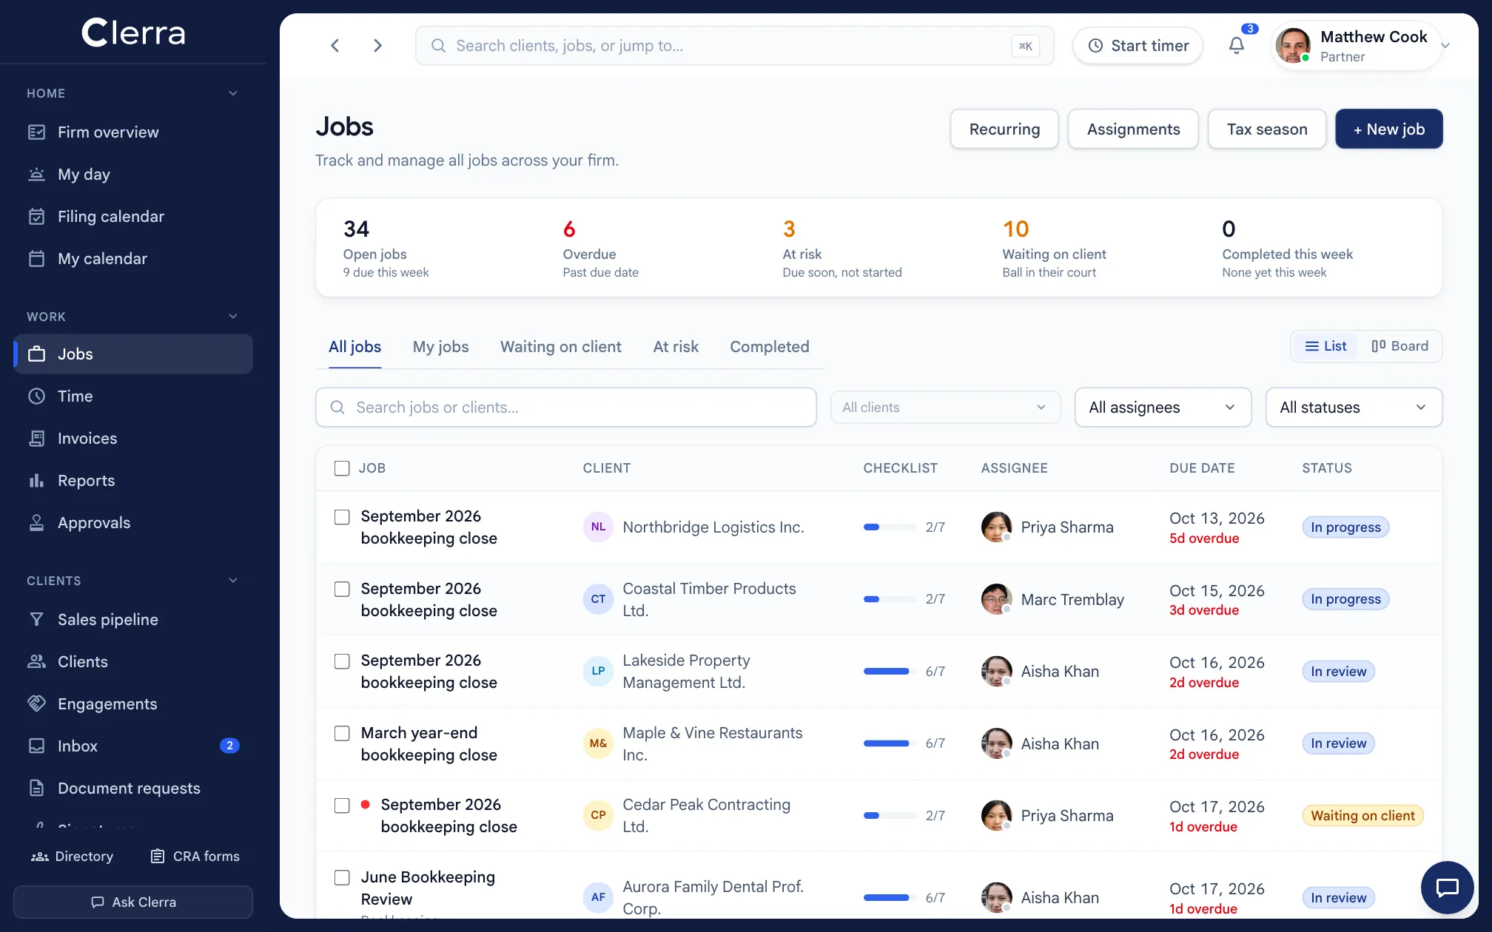This screenshot has height=932, width=1492.
Task: Switch to At risk tab
Action: tap(676, 347)
